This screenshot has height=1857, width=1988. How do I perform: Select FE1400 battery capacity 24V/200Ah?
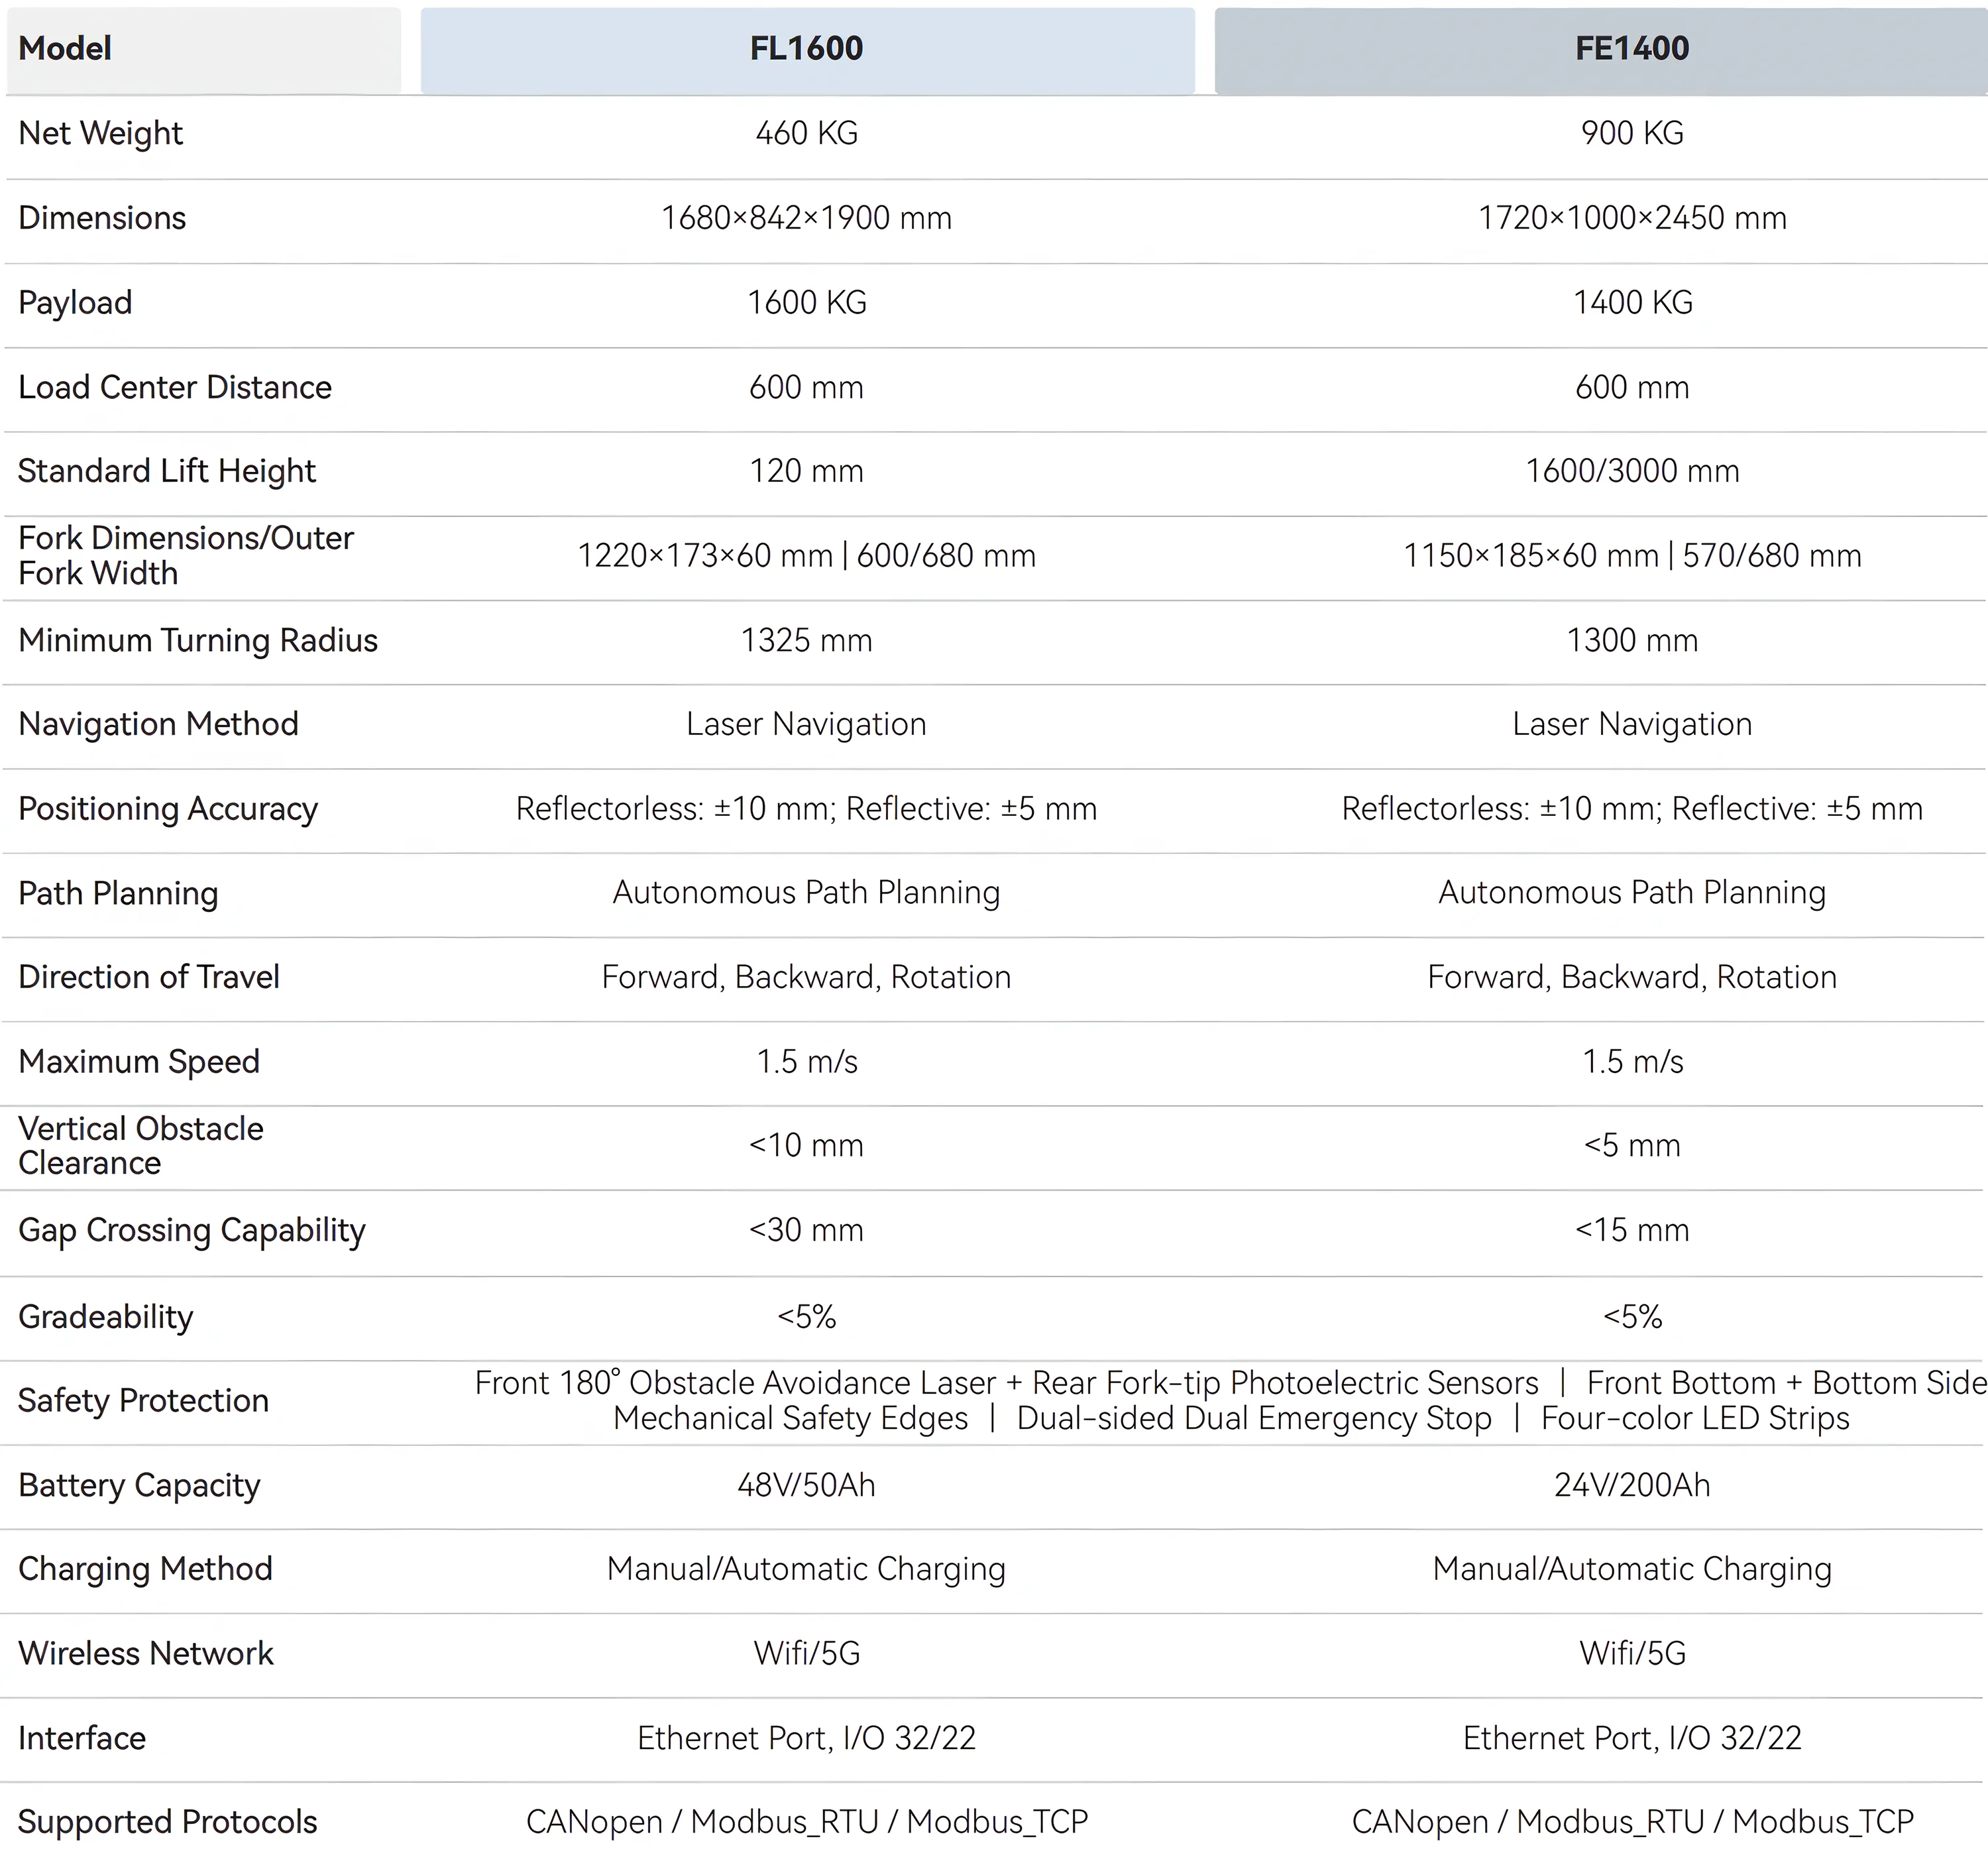click(1633, 1485)
